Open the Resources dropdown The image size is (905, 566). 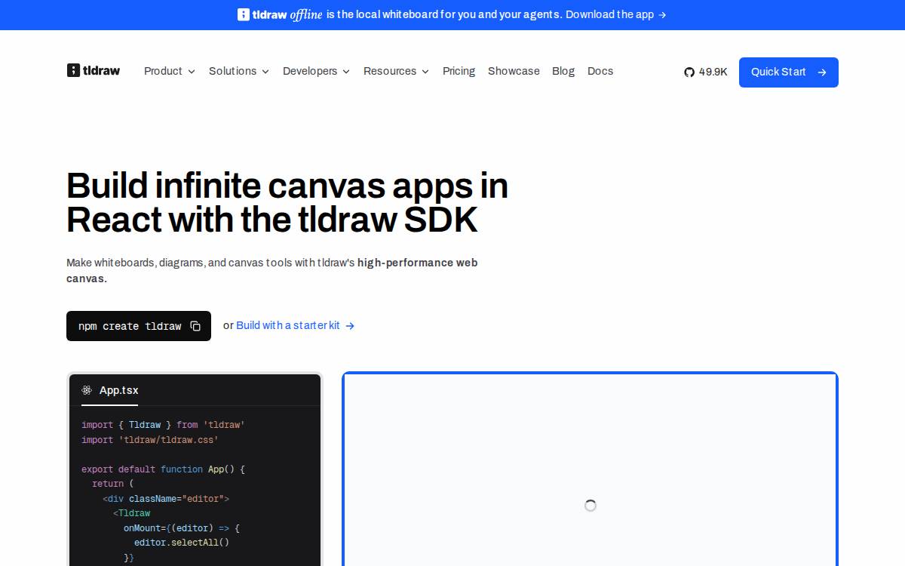tap(397, 71)
